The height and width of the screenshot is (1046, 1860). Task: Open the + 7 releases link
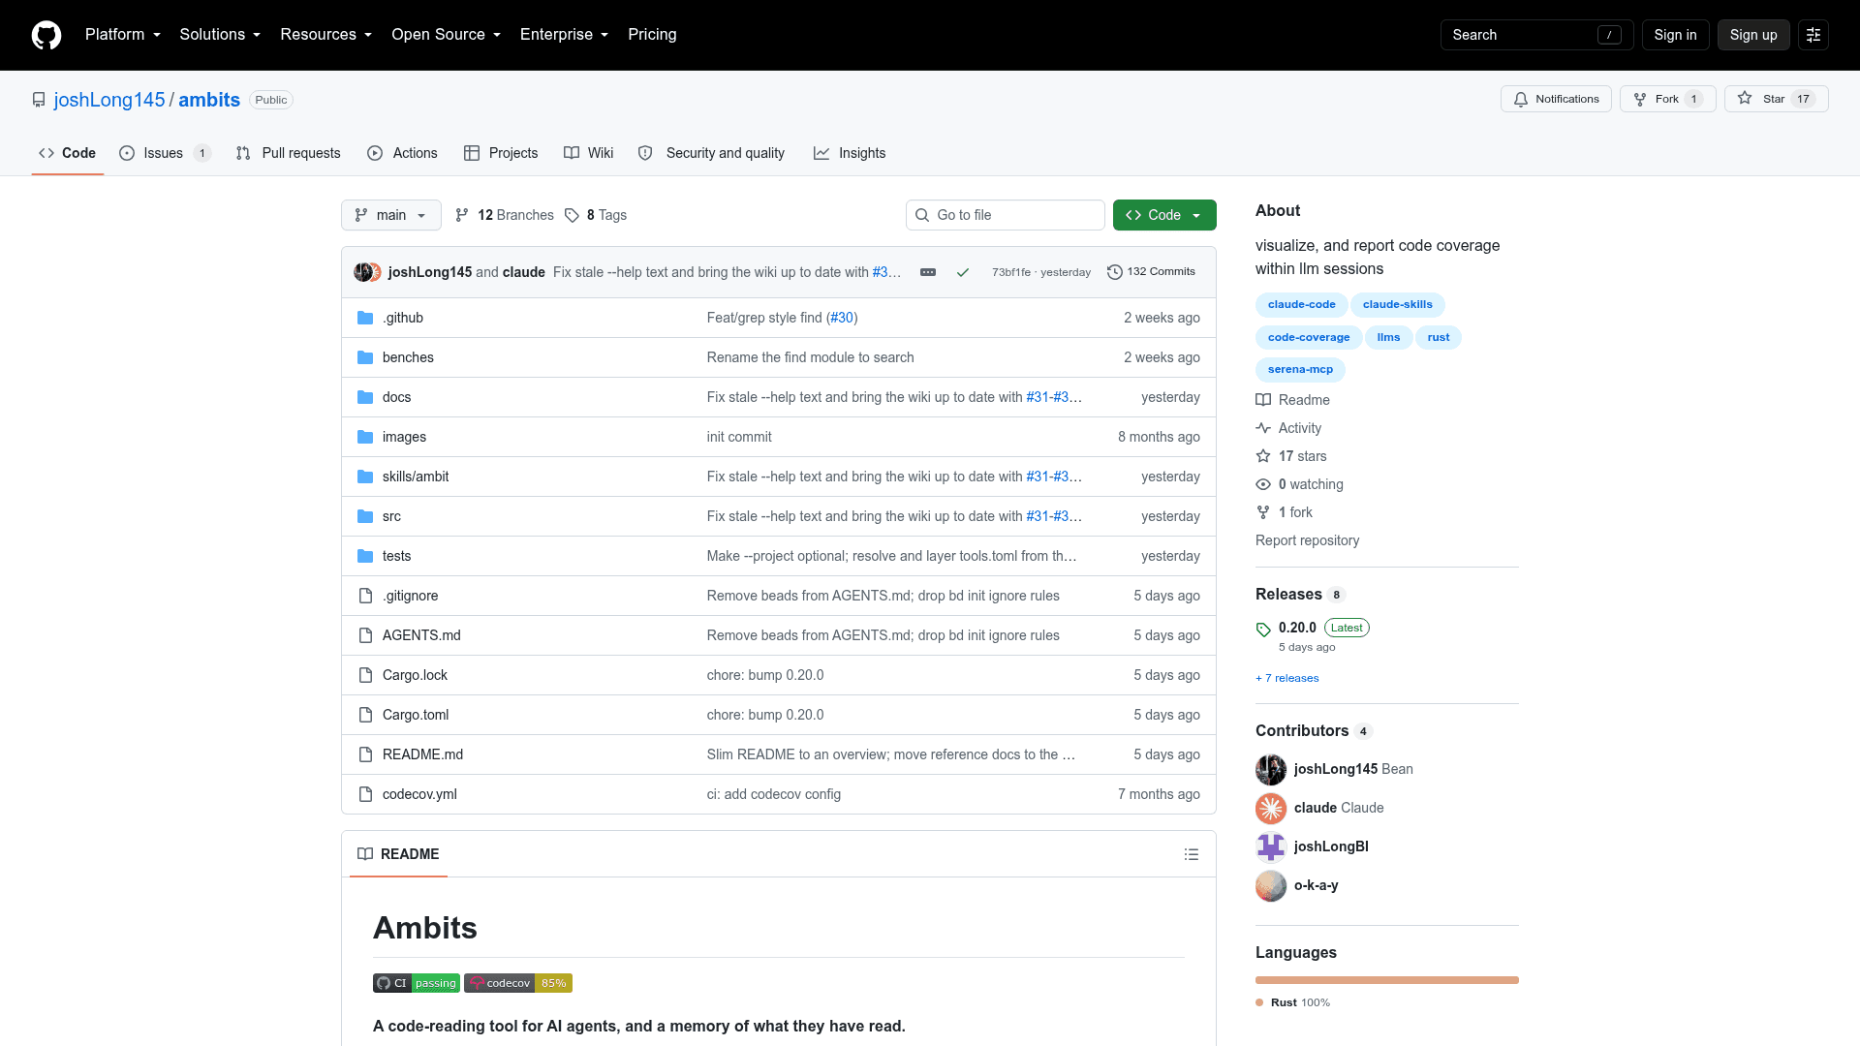(x=1286, y=679)
